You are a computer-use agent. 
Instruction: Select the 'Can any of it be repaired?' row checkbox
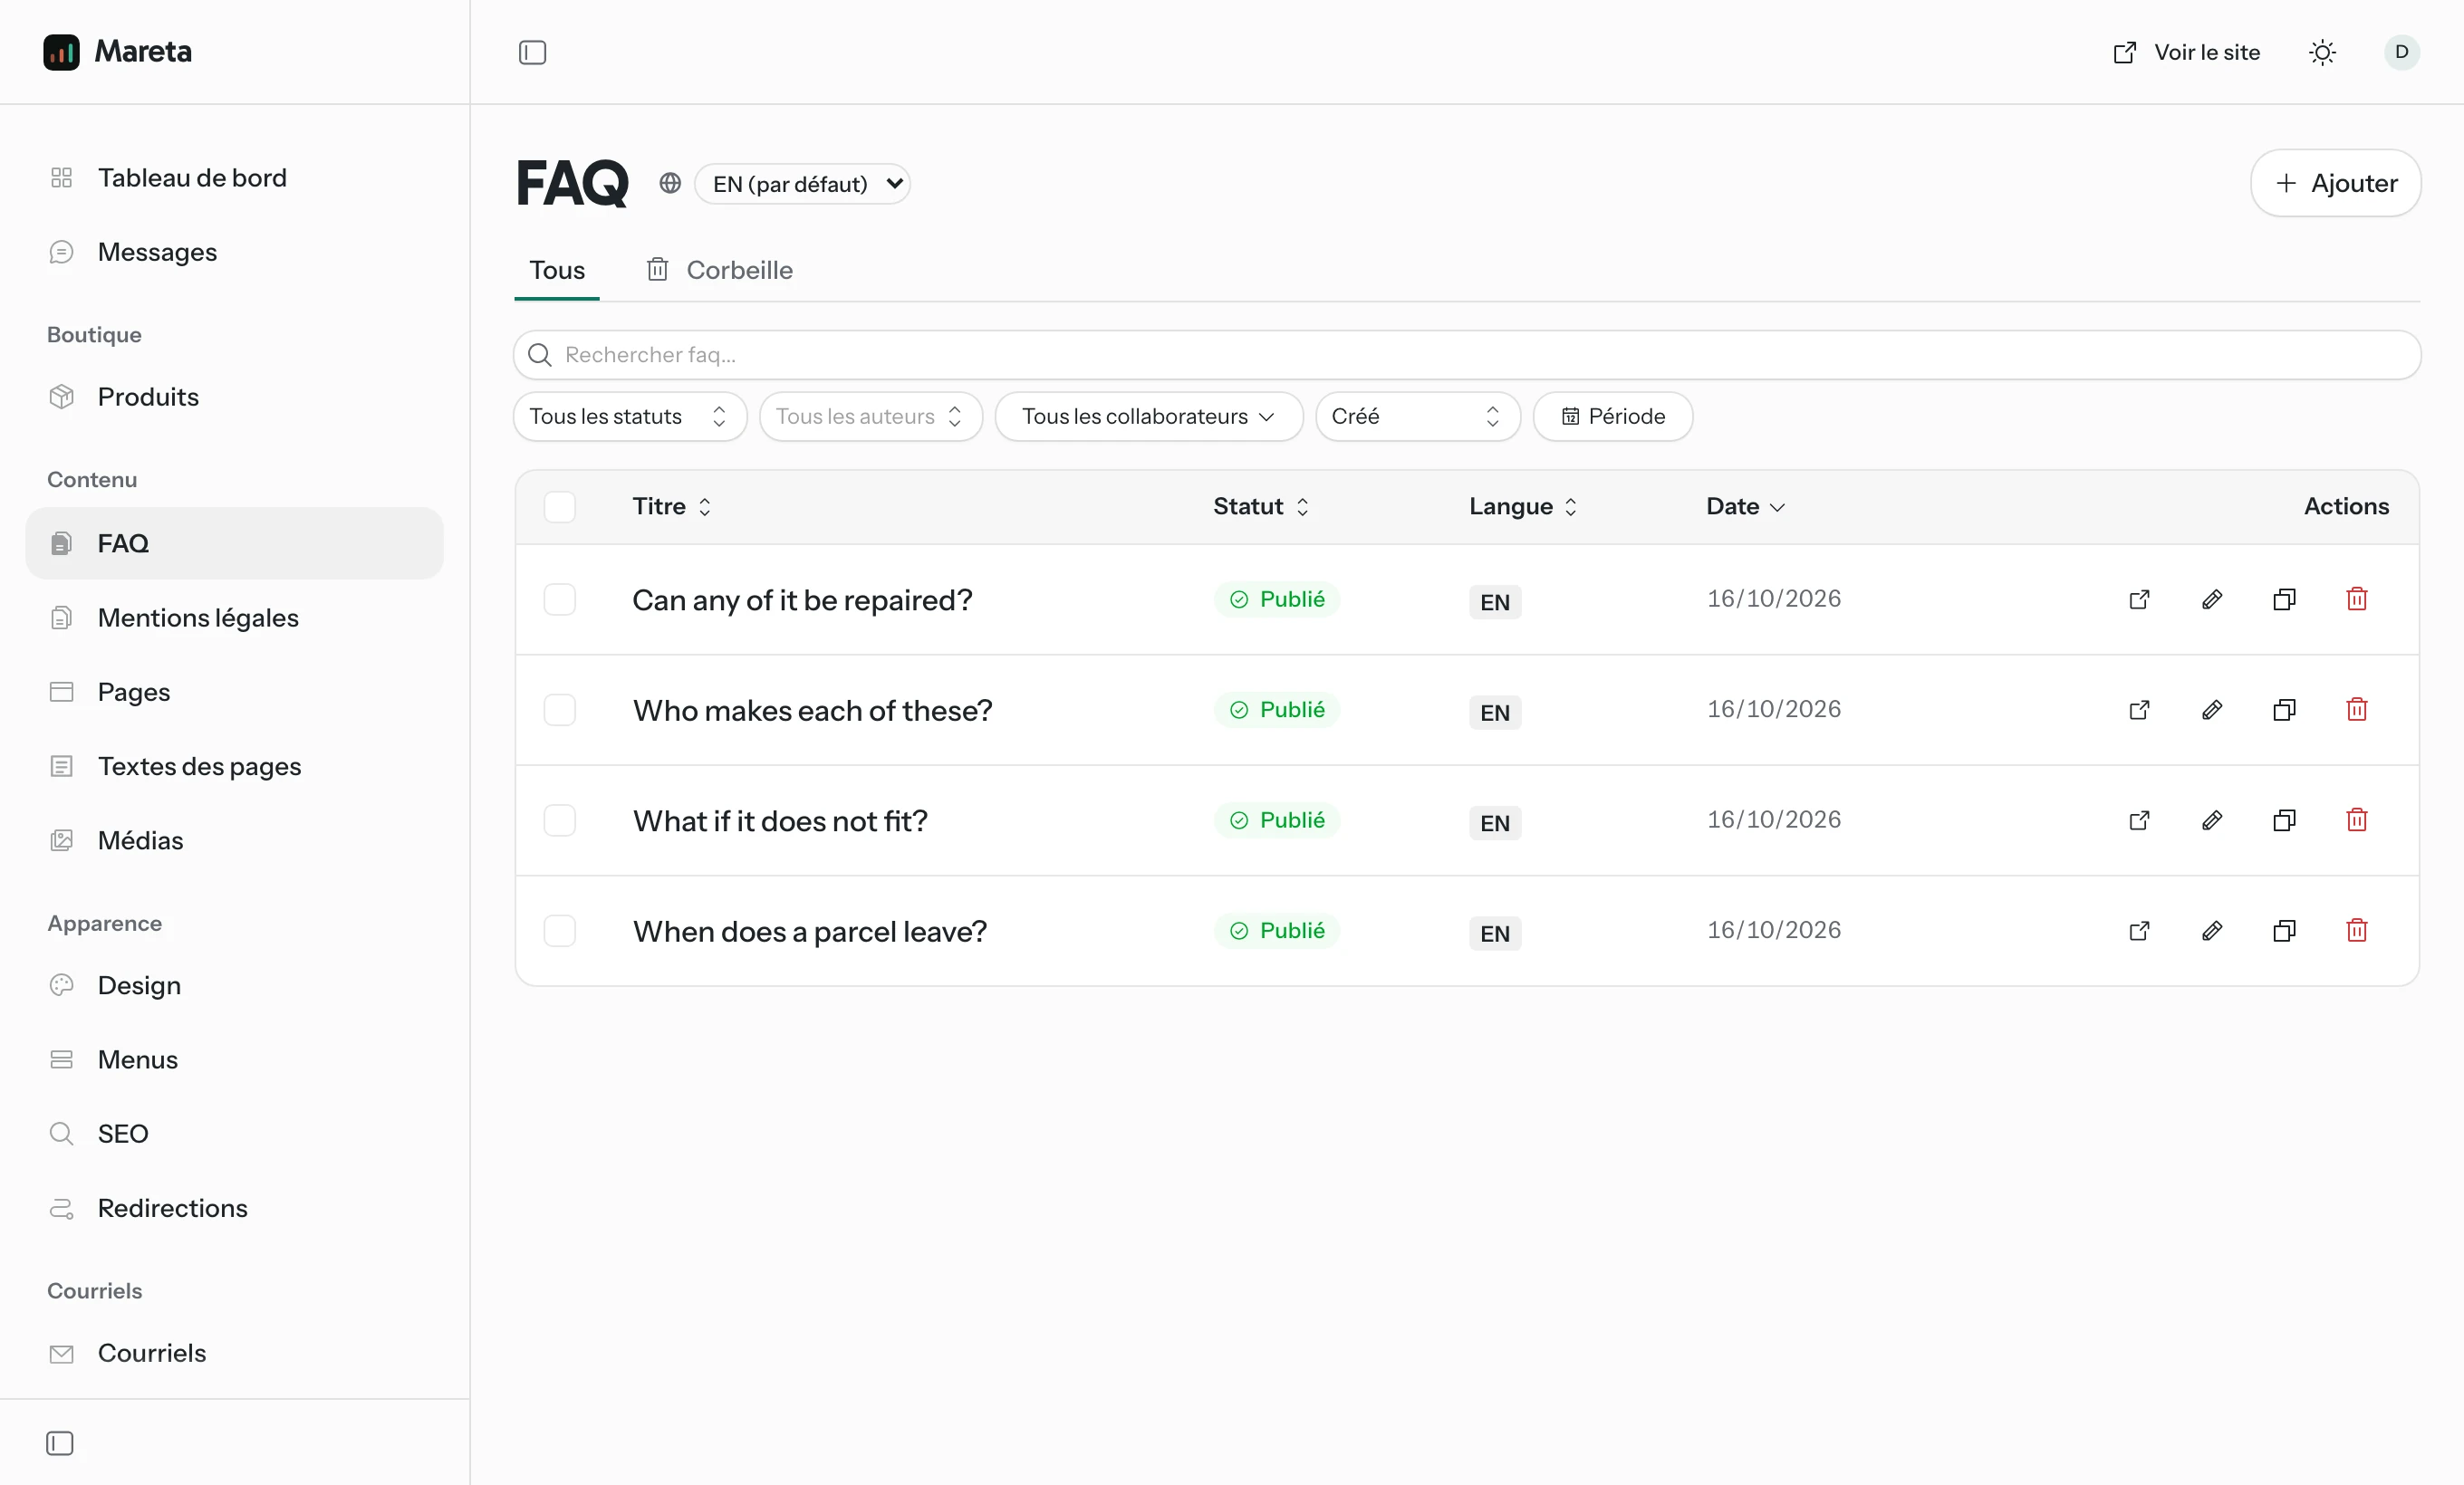coord(560,599)
